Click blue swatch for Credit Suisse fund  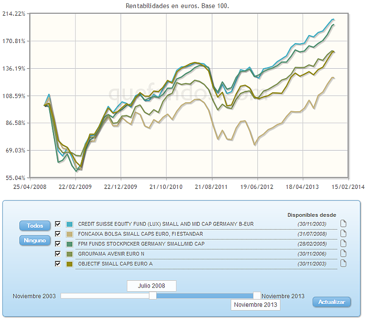(70, 224)
